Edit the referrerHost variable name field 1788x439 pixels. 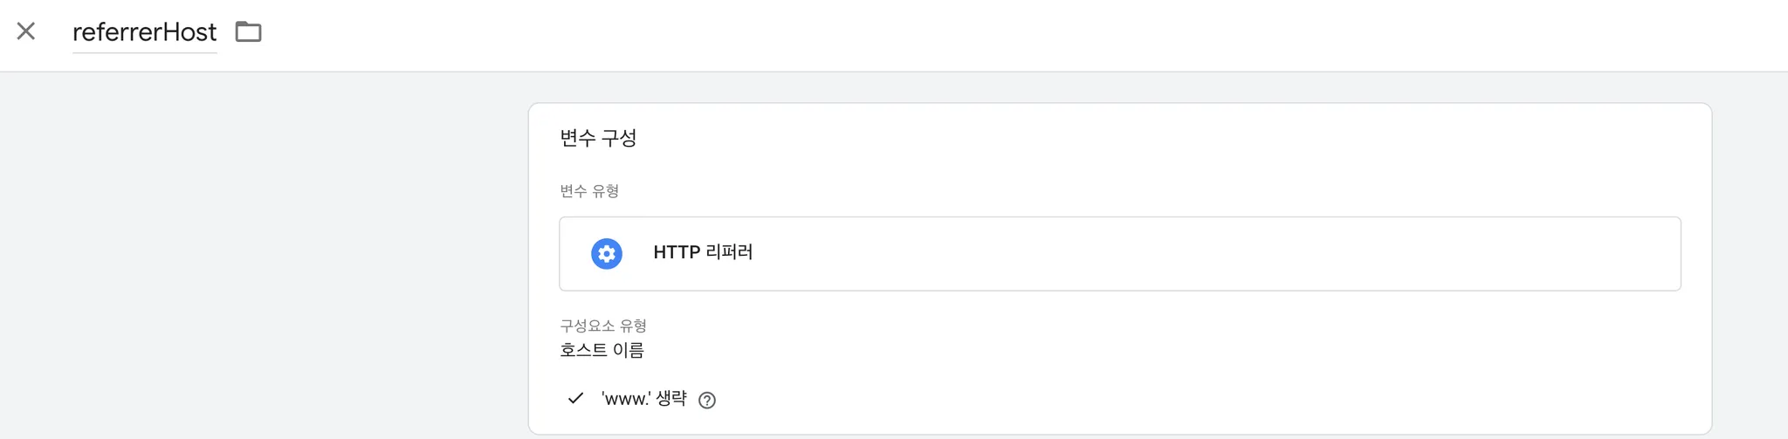[x=144, y=32]
